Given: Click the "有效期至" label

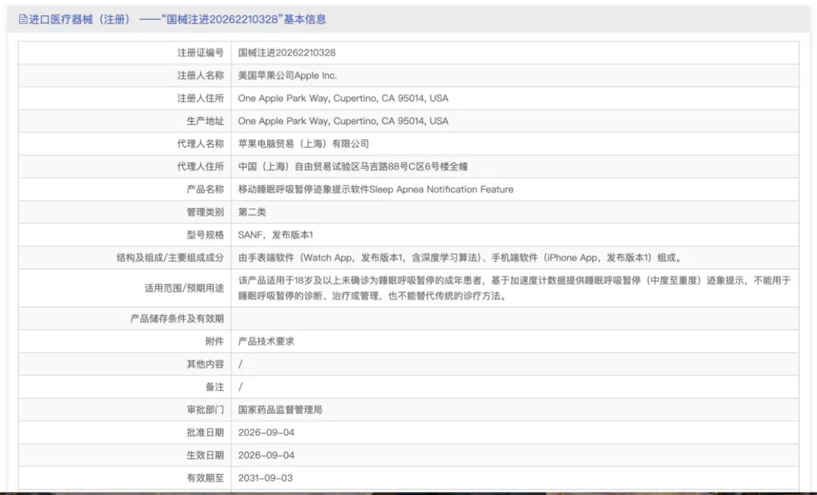Looking at the screenshot, I should coord(205,478).
